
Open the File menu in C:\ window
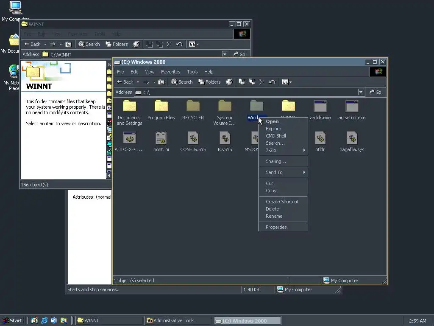[120, 72]
